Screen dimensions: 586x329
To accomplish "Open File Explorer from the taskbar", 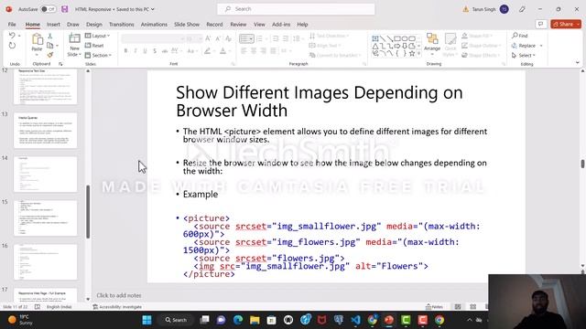I will click(255, 320).
